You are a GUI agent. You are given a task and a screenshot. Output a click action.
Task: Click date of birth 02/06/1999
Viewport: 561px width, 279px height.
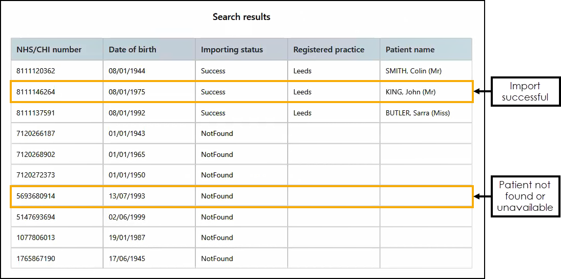127,217
